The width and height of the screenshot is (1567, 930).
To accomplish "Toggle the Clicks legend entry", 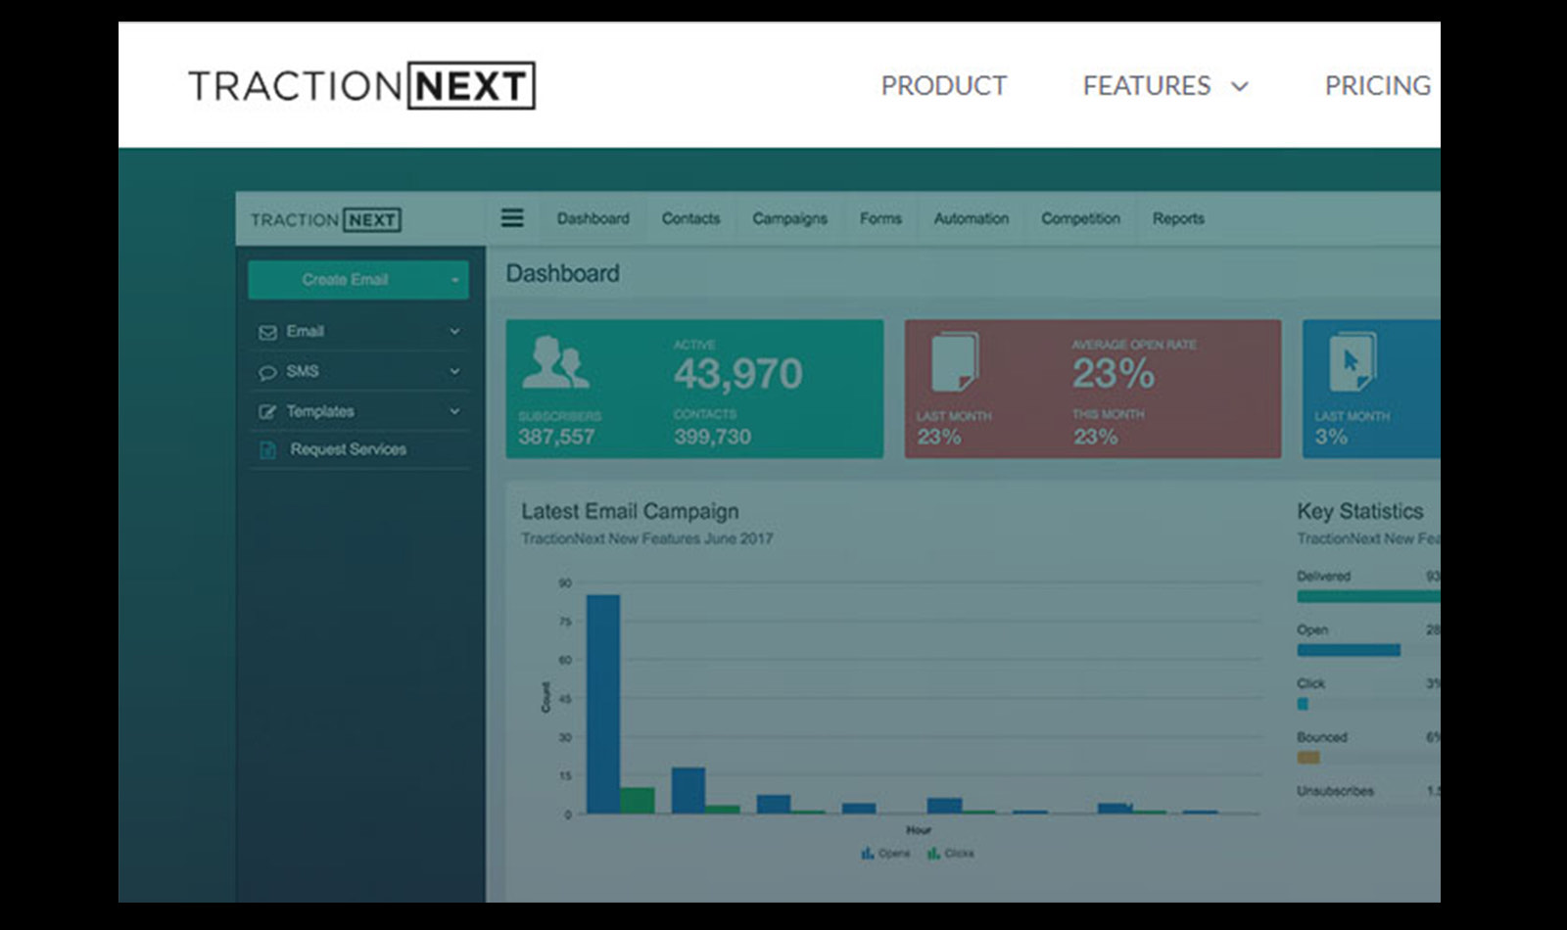I will coord(950,854).
